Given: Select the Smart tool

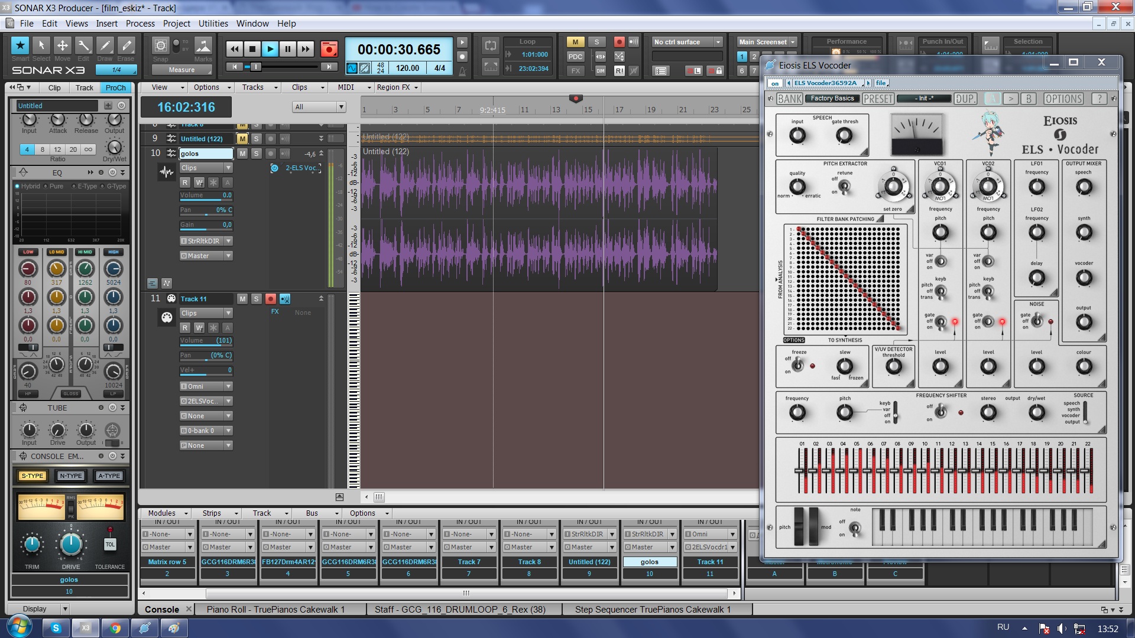Looking at the screenshot, I should [20, 45].
